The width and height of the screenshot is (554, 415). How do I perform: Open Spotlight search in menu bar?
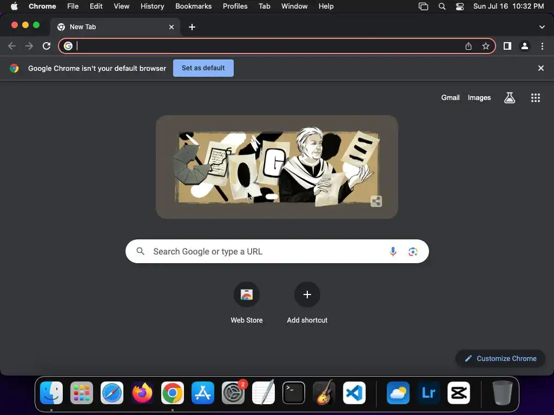pyautogui.click(x=441, y=6)
